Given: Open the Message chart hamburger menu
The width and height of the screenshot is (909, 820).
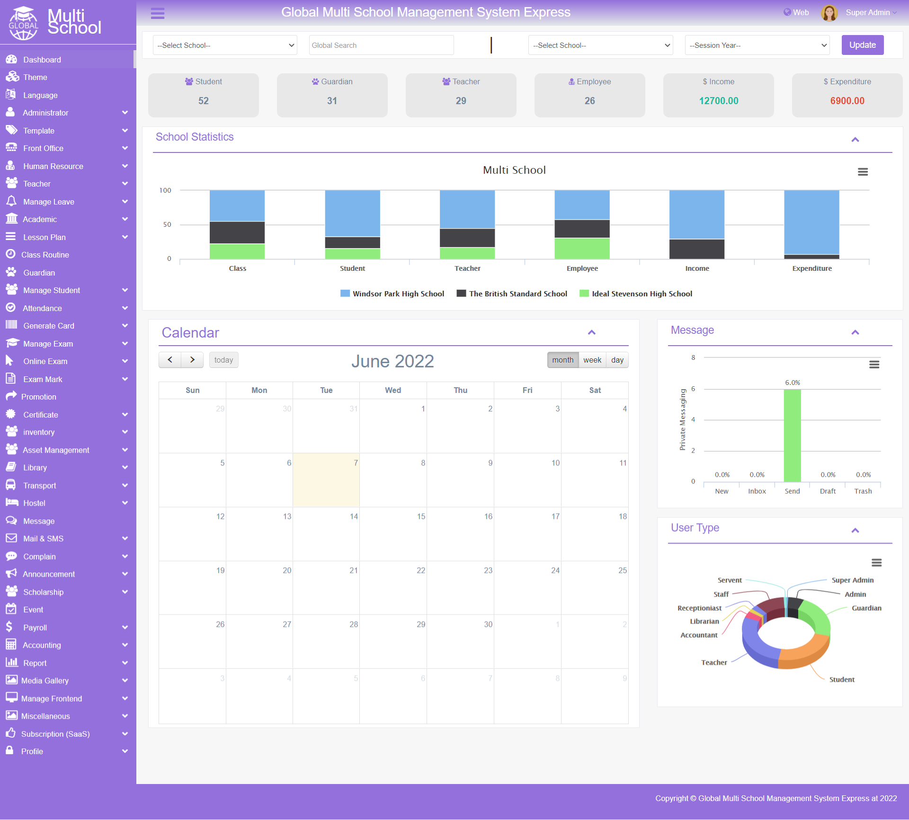Looking at the screenshot, I should [874, 365].
